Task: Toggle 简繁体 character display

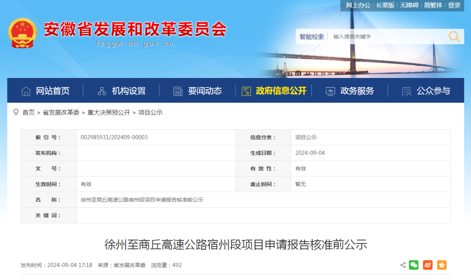Action: point(433,5)
